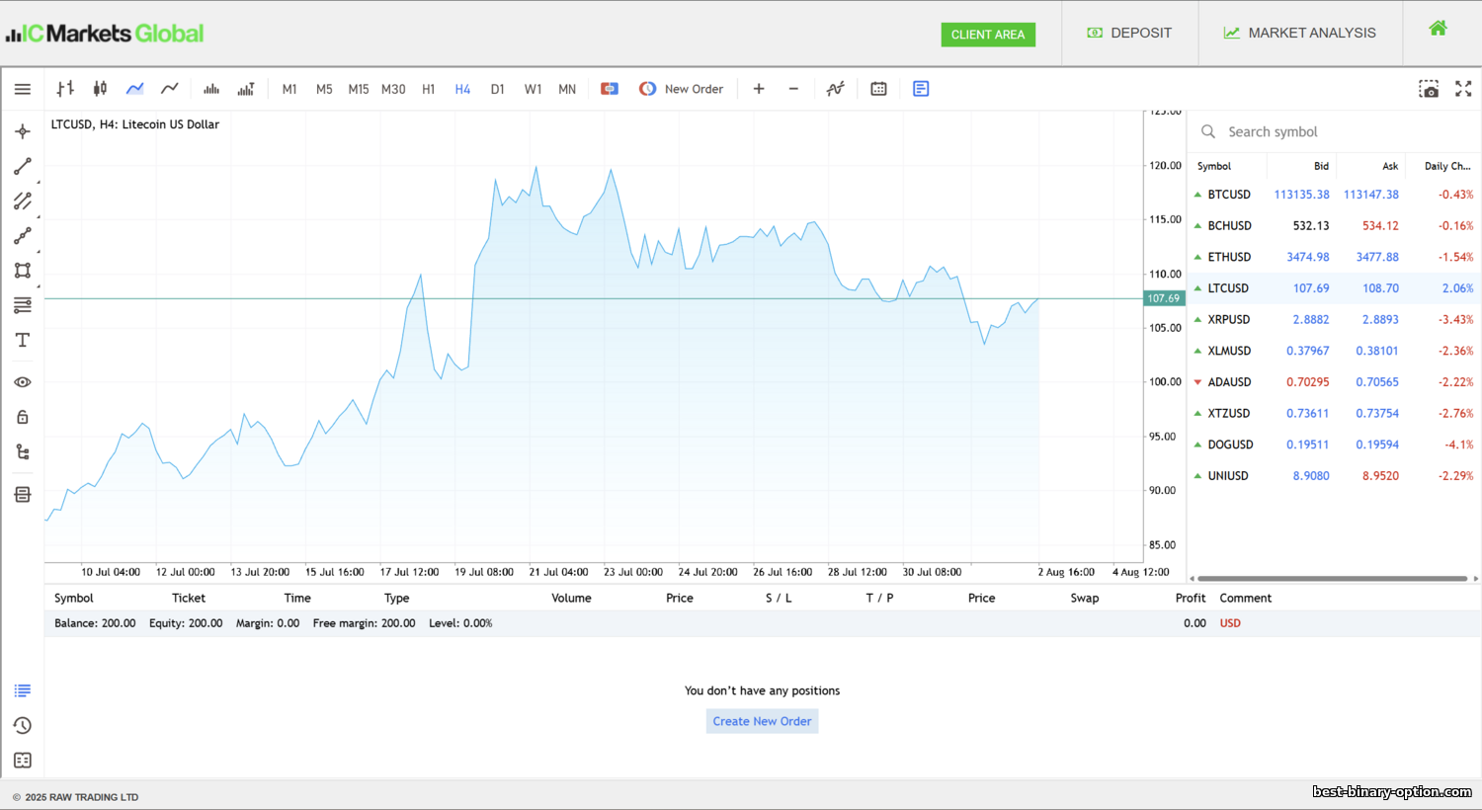
Task: Choose the text label tool
Action: click(23, 340)
